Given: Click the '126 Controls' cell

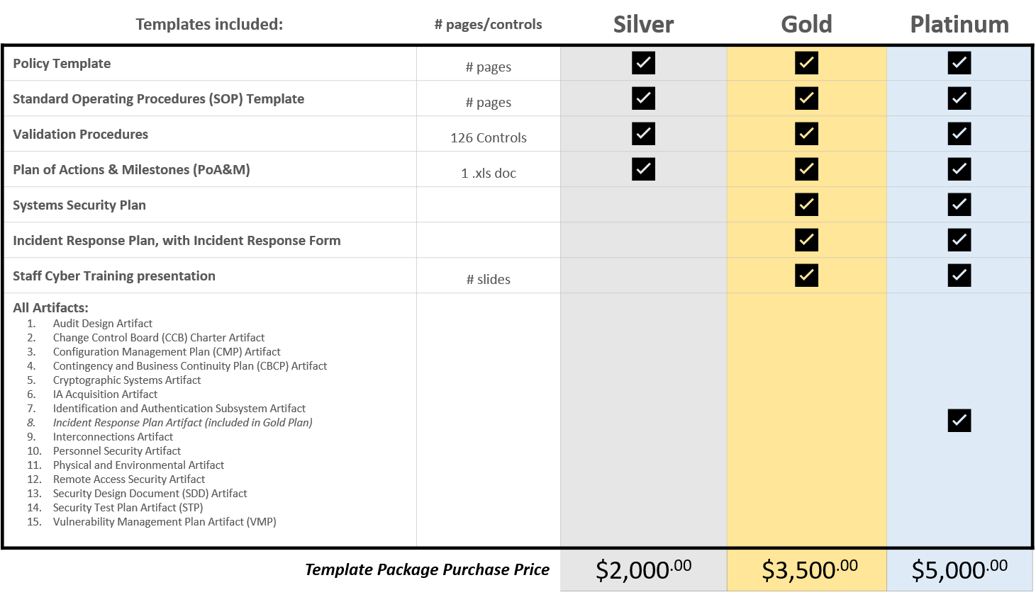Looking at the screenshot, I should click(x=489, y=137).
